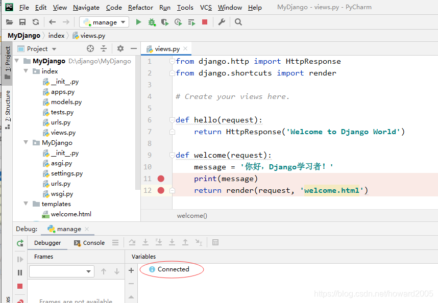Collapse the index folder
This screenshot has height=303, width=438.
pos(26,71)
